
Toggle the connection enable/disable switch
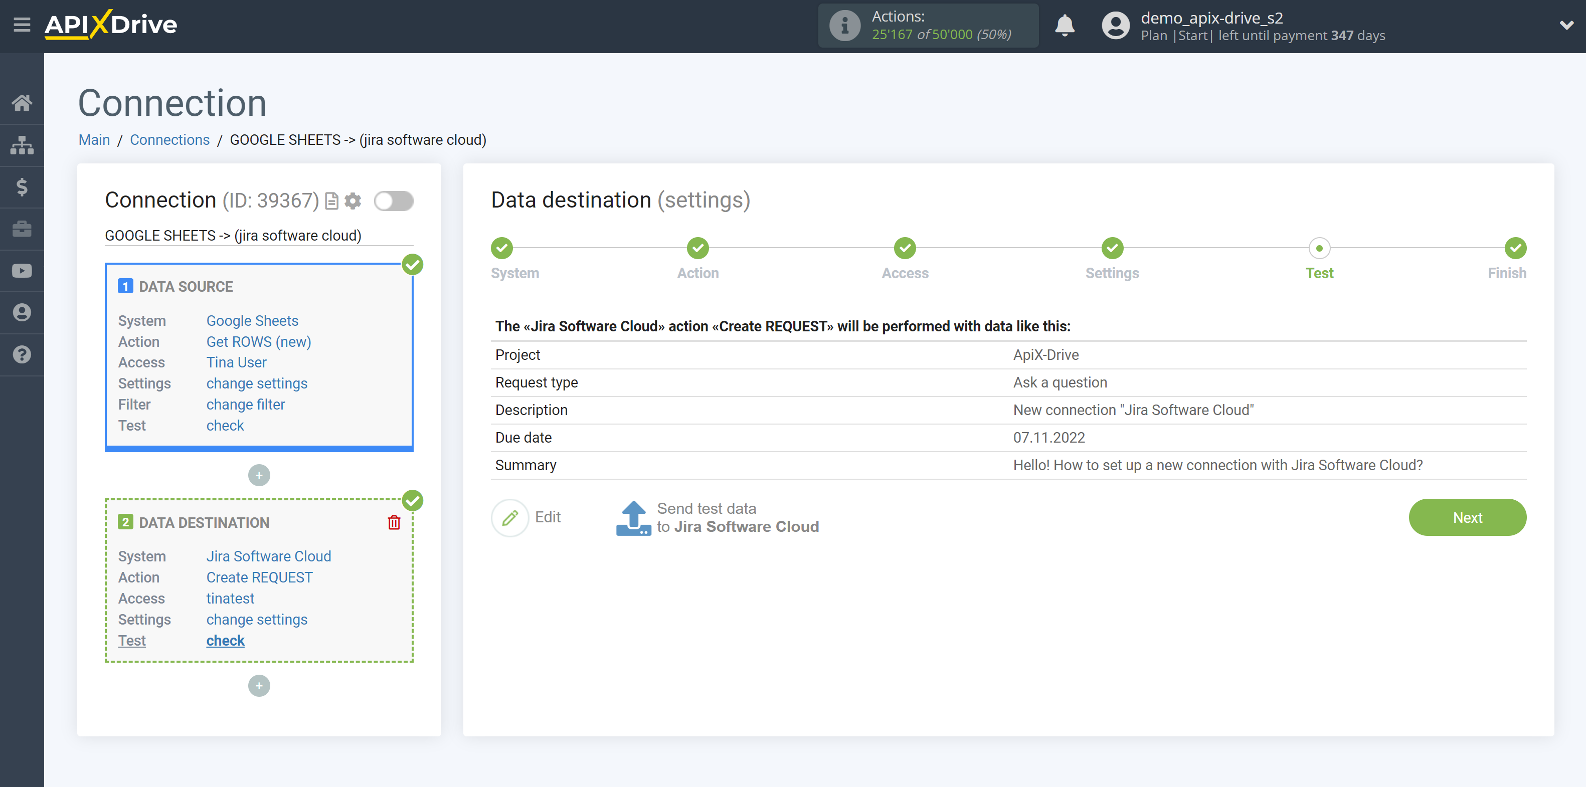click(x=394, y=201)
